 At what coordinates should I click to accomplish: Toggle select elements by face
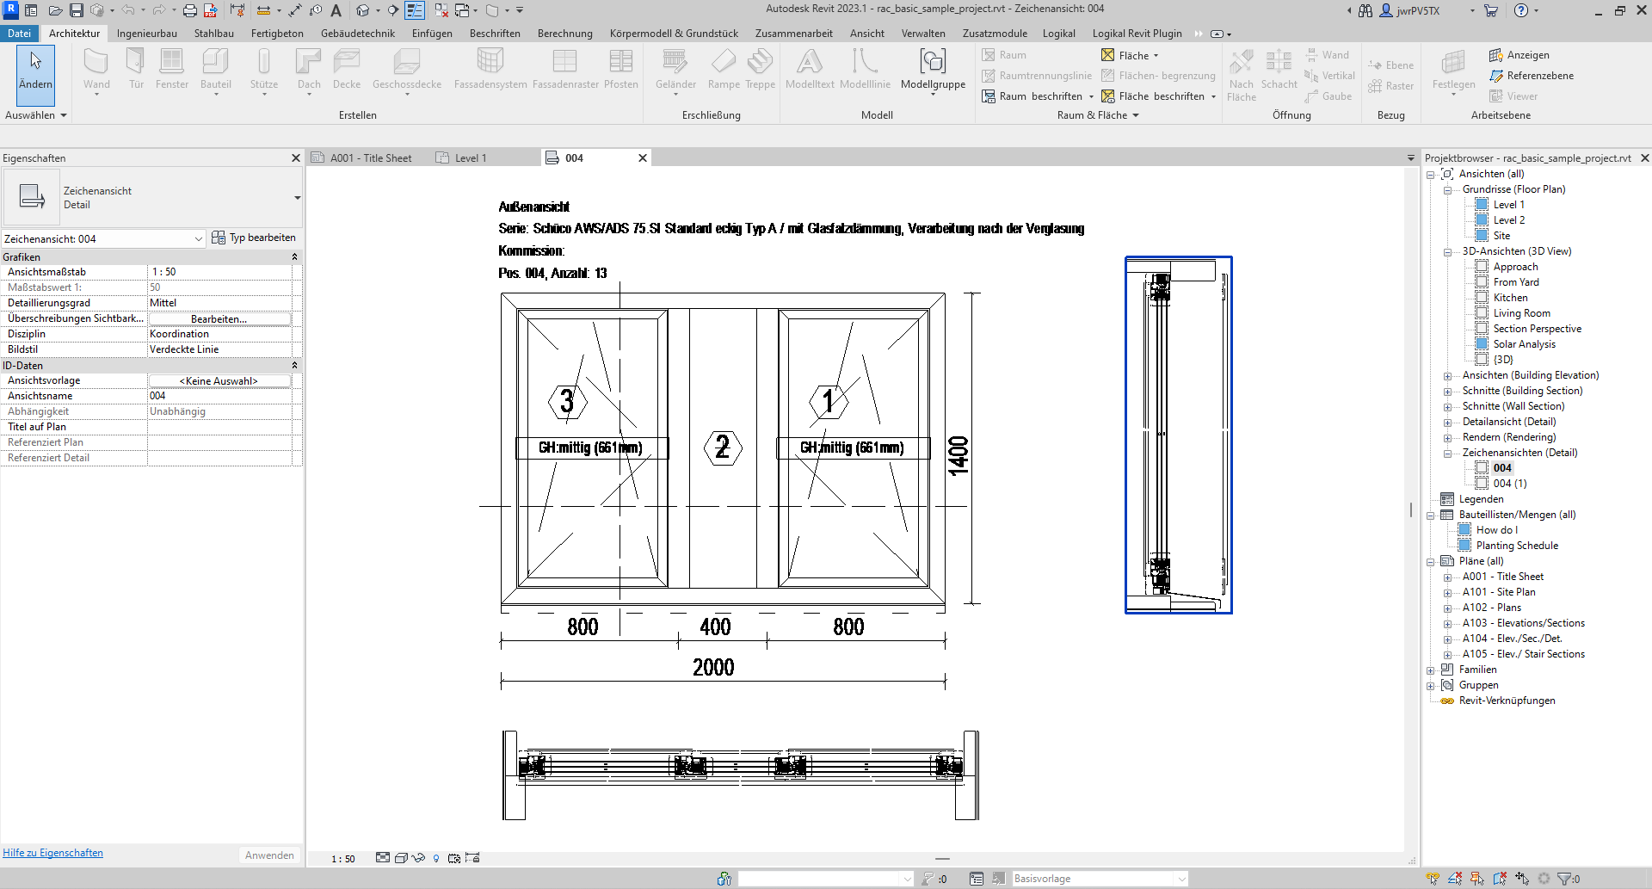coord(1500,879)
